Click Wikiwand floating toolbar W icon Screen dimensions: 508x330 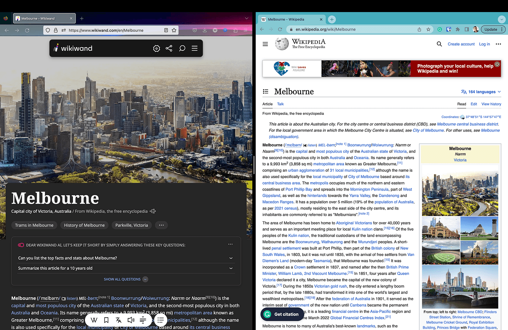pyautogui.click(x=94, y=320)
